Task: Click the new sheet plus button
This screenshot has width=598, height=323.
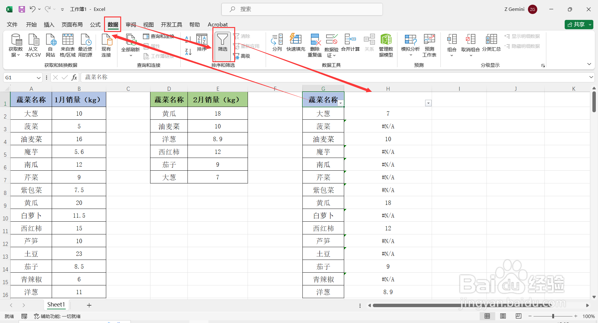Action: click(89, 305)
